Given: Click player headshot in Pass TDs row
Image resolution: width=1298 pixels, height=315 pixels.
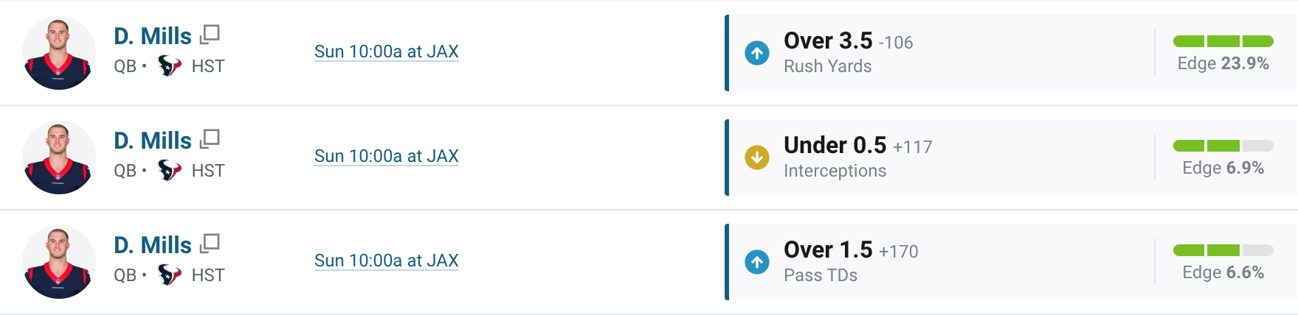Looking at the screenshot, I should click(x=59, y=262).
